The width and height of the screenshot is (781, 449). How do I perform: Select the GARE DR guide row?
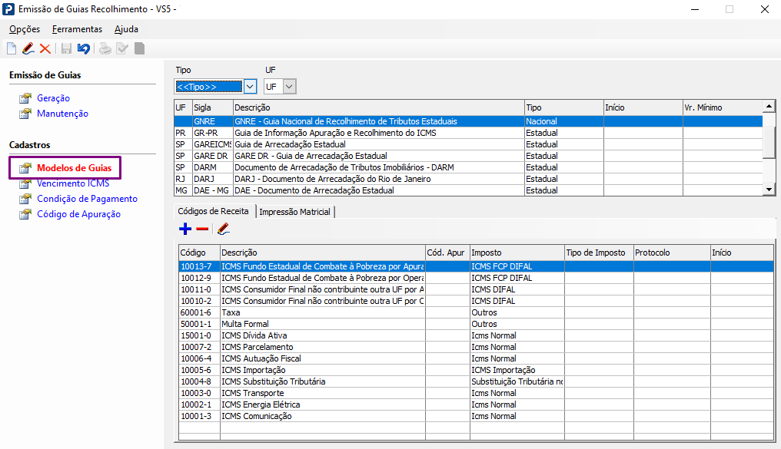click(468, 156)
